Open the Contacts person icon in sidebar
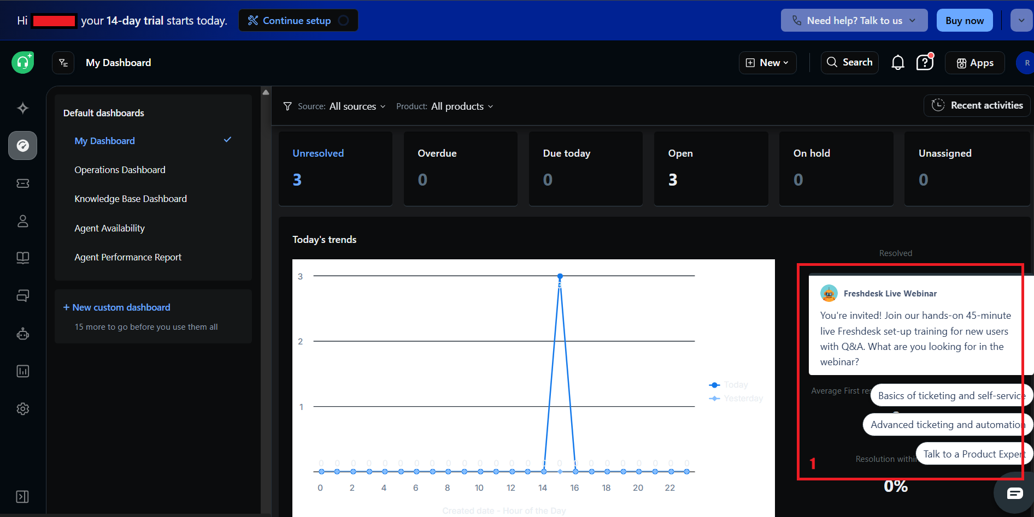 point(23,221)
